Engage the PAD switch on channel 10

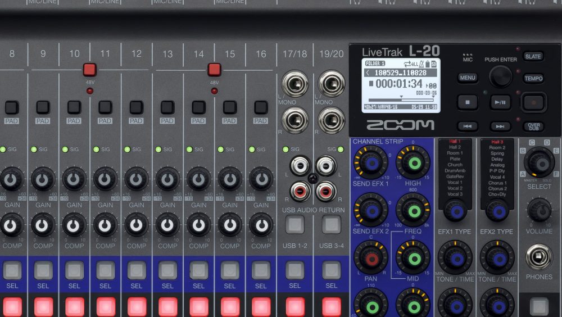click(x=74, y=107)
